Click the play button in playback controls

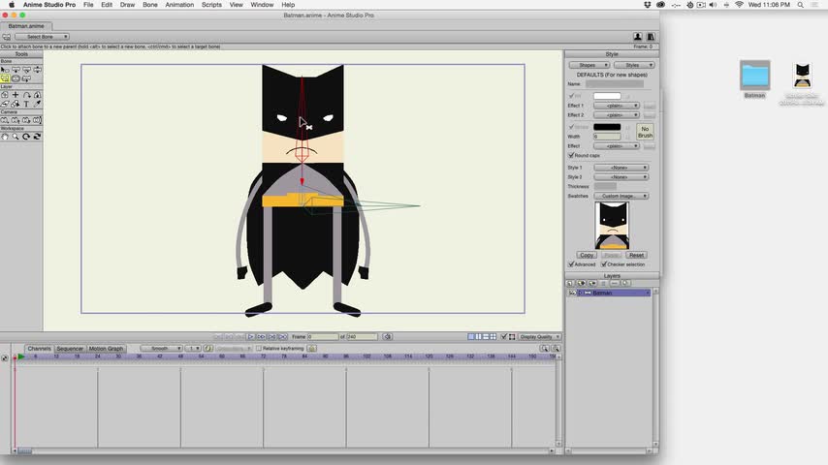click(x=251, y=337)
